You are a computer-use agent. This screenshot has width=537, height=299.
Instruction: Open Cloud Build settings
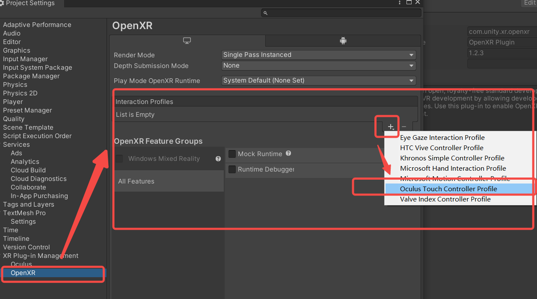[28, 170]
